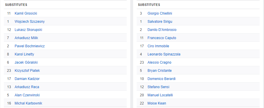Select Lukasz Skorupski link
This screenshot has width=264, height=108.
(28, 30)
